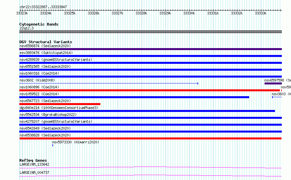
Task: Select the magenta line under LARGE|NM_133642
Action: (x=150, y=168)
